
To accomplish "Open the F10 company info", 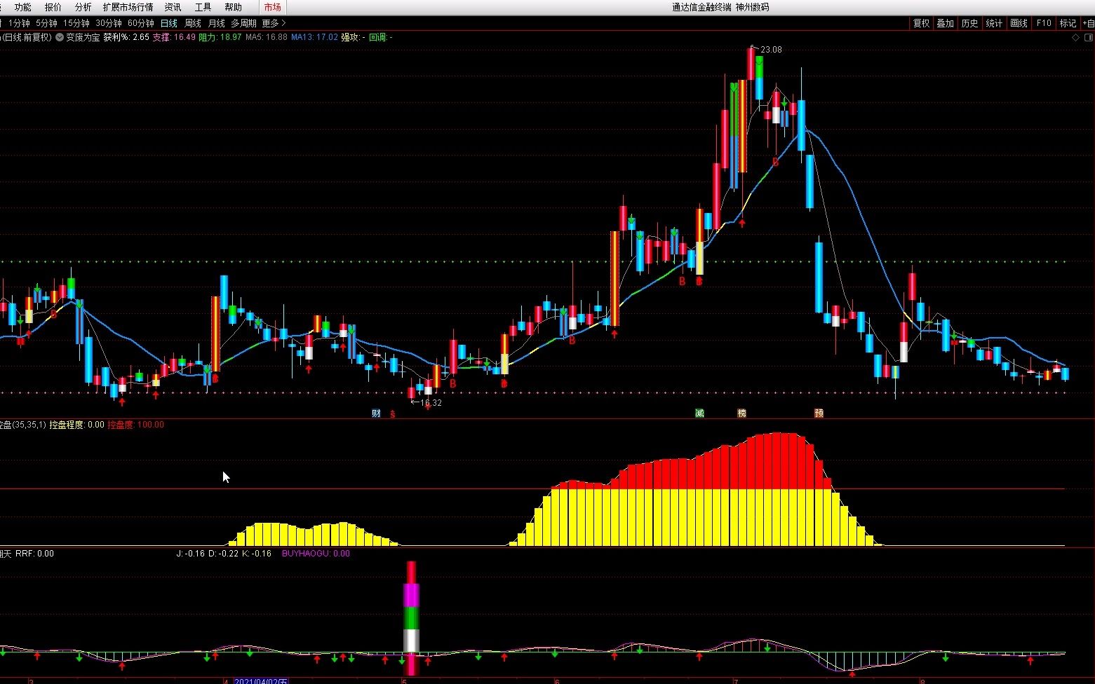I will (1044, 23).
